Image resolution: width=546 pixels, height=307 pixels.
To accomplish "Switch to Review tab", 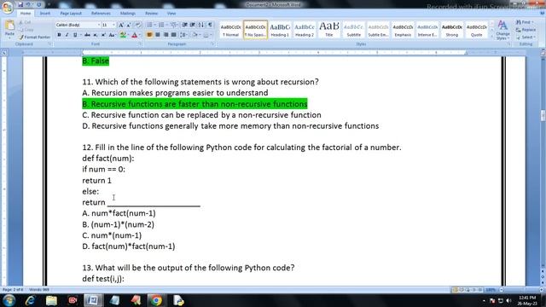I will pos(151,14).
